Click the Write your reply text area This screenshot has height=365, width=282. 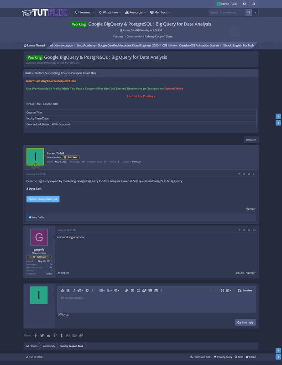(156, 303)
